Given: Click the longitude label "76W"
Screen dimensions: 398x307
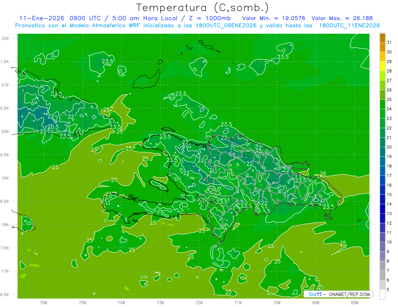Looking at the screenshot, I should (43, 303).
